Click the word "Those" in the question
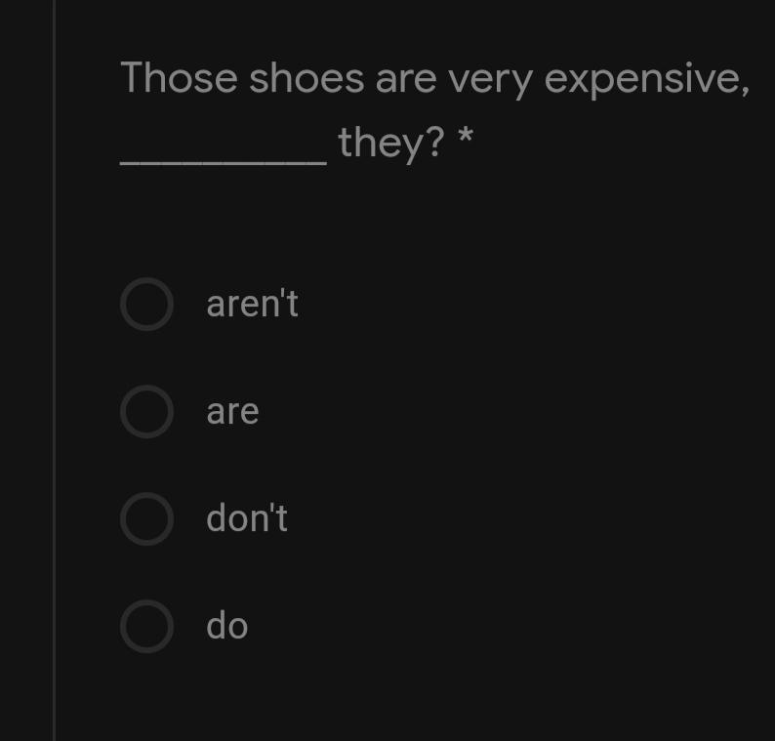The image size is (775, 741). 179,77
